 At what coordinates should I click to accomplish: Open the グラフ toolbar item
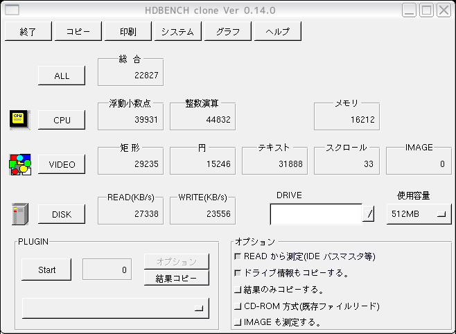click(x=228, y=32)
